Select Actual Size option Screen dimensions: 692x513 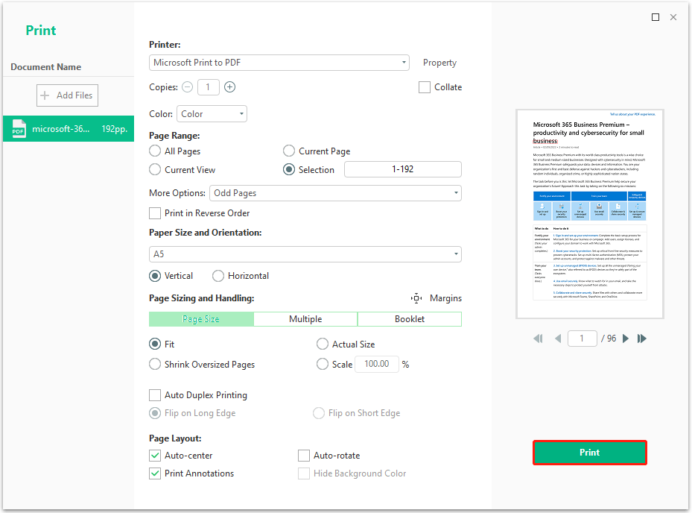323,344
